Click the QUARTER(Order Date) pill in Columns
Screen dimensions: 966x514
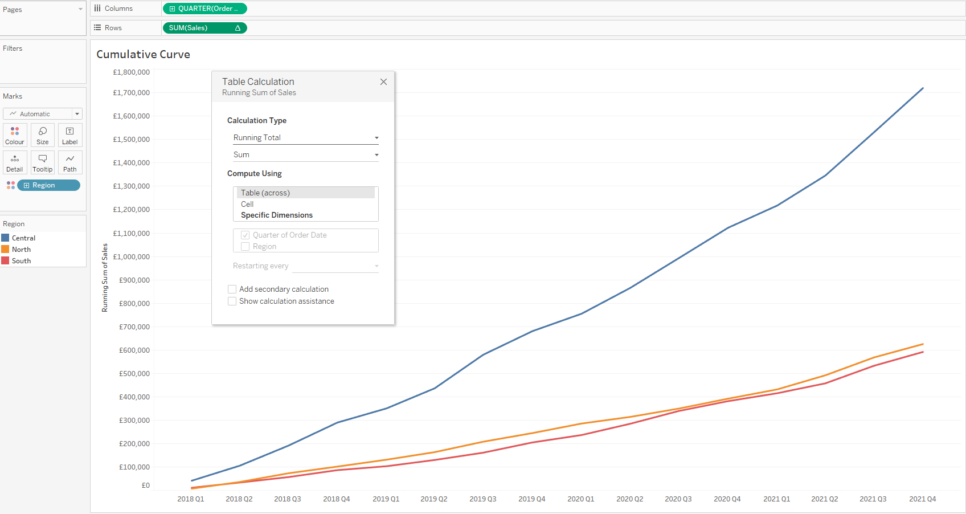coord(205,9)
